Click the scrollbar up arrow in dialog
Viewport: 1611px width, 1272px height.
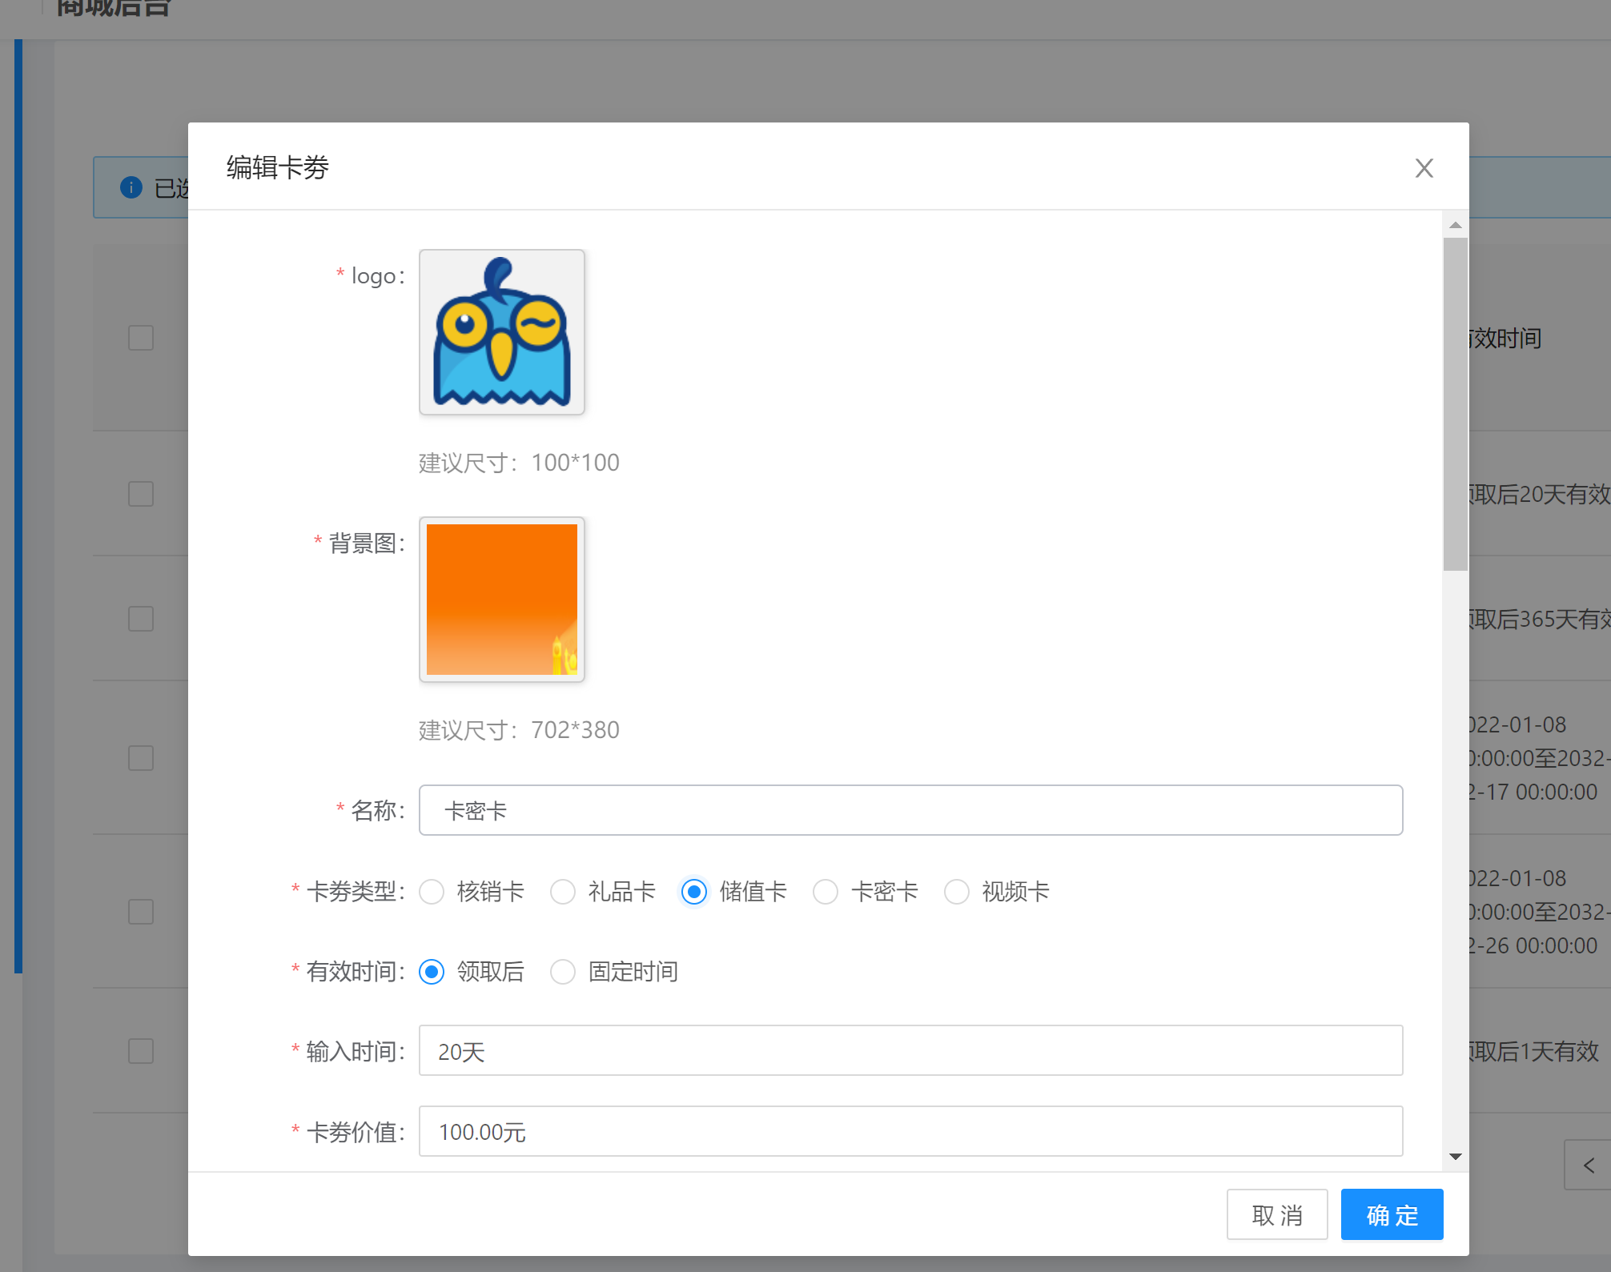1456,226
